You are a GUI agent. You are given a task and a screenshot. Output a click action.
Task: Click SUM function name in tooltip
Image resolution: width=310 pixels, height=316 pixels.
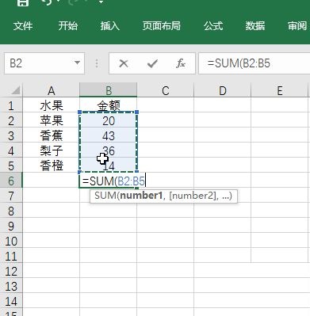[105, 196]
